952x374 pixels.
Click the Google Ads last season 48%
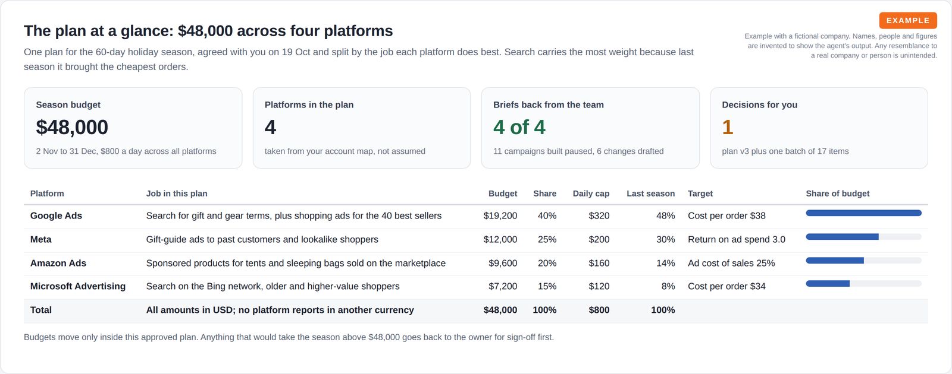666,215
